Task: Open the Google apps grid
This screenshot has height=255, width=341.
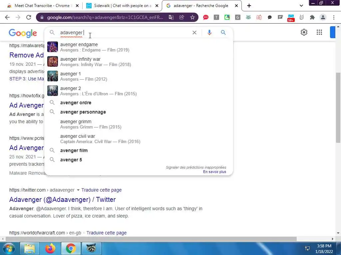Action: click(319, 32)
